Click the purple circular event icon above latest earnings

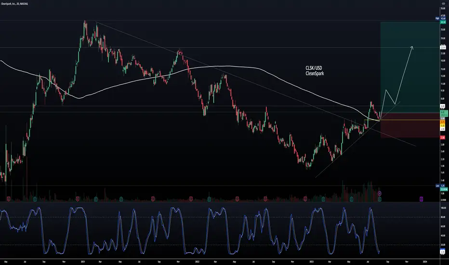tap(380, 193)
